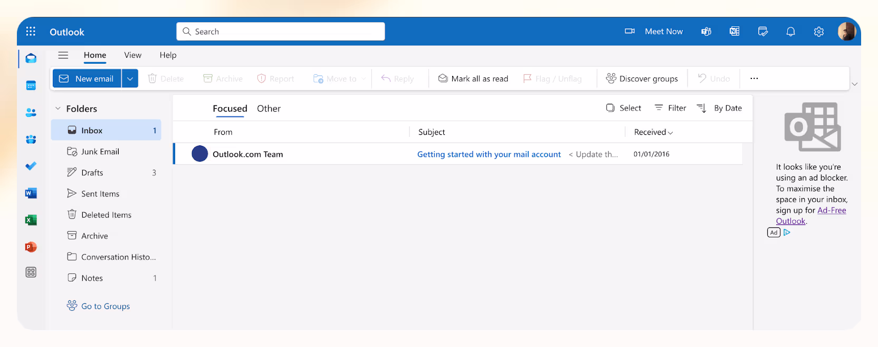Select the Other inbox tab
Screen dimensions: 878x347
point(269,108)
